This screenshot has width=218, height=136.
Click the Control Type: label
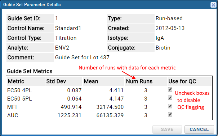(x=25, y=38)
